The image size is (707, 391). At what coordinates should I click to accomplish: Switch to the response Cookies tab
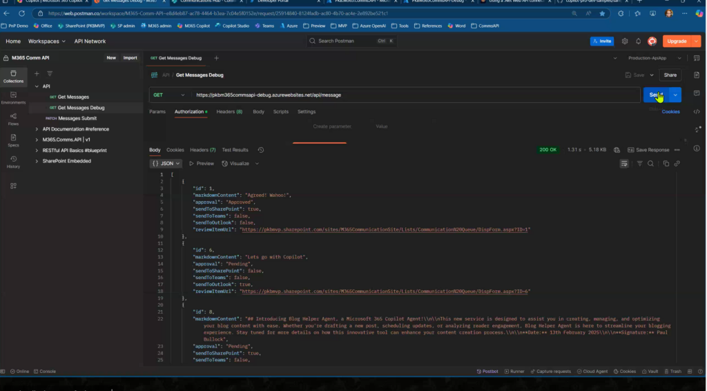(175, 150)
